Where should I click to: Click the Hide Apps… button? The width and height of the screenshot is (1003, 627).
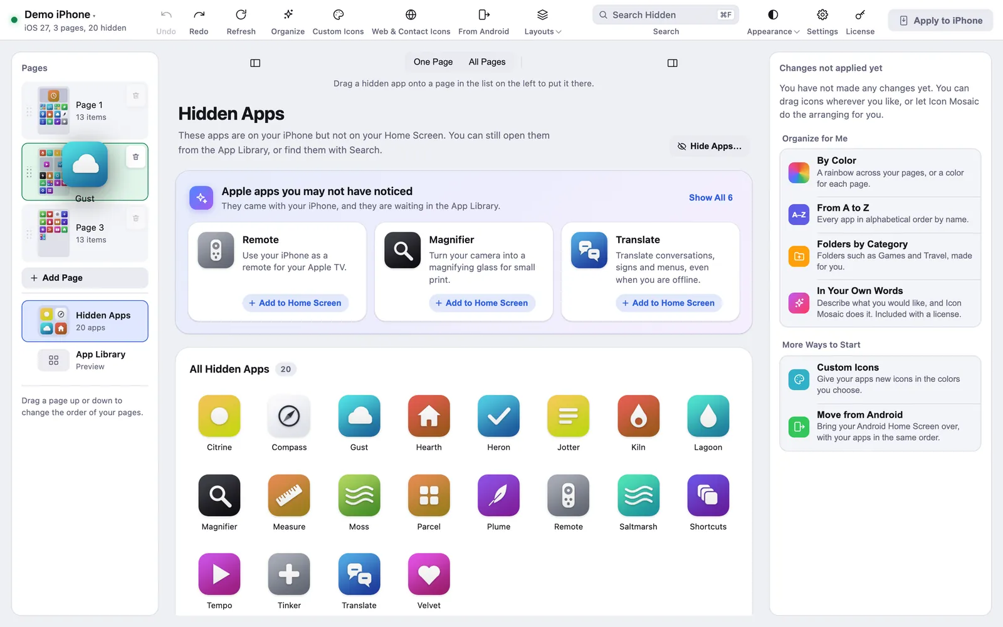tap(710, 146)
